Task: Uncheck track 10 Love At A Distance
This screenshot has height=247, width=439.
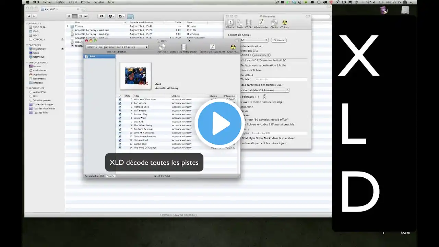Action: tap(120, 133)
